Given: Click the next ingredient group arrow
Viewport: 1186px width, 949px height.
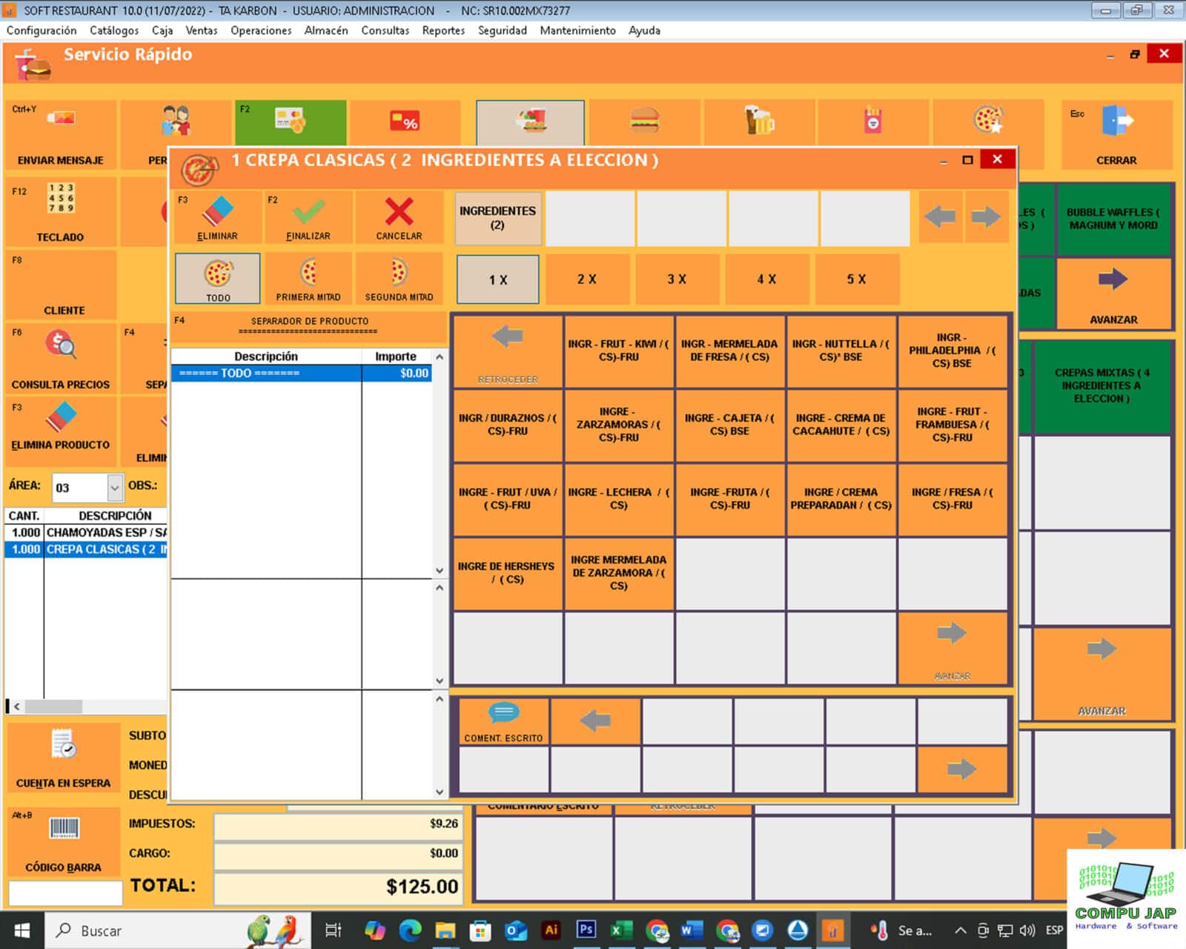Looking at the screenshot, I should (x=987, y=217).
